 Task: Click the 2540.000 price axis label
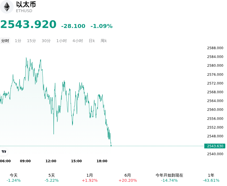[x=215, y=154]
